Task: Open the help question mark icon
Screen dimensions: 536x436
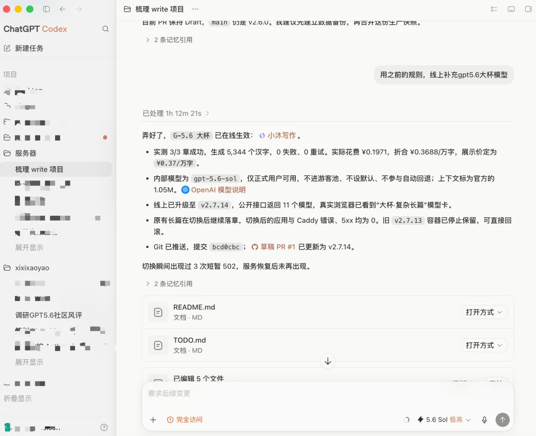Action: click(x=104, y=428)
